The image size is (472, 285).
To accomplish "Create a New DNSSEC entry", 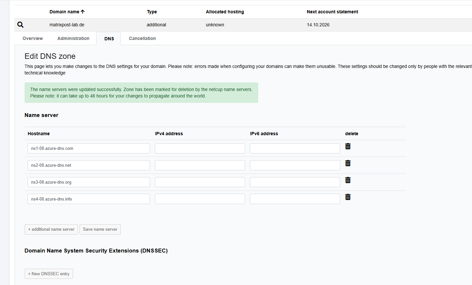I will click(49, 274).
